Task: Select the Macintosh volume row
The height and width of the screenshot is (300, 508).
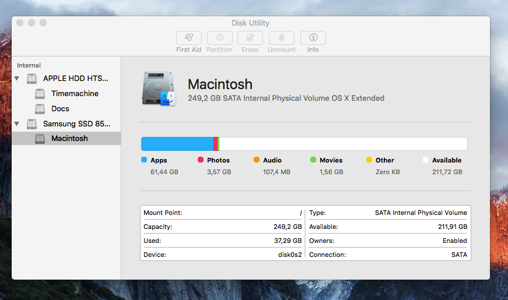Action: (x=66, y=139)
